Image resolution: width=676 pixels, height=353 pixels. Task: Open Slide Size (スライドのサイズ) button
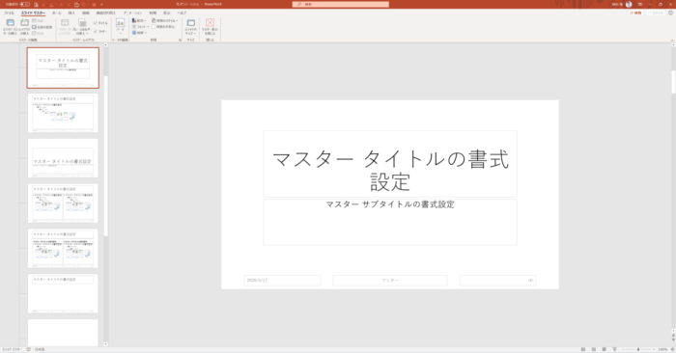190,27
